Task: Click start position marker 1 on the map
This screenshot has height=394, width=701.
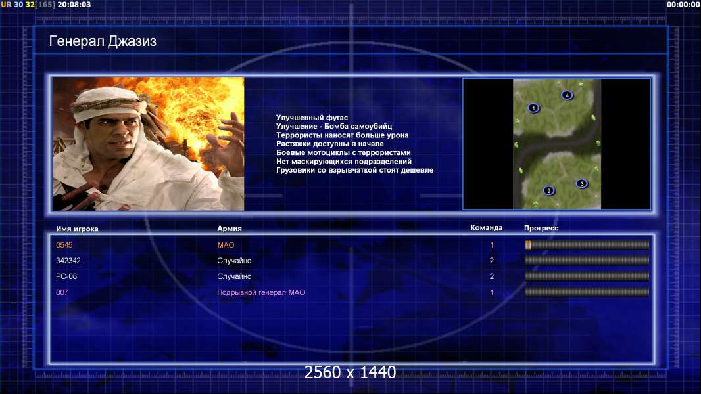Action: click(x=533, y=108)
